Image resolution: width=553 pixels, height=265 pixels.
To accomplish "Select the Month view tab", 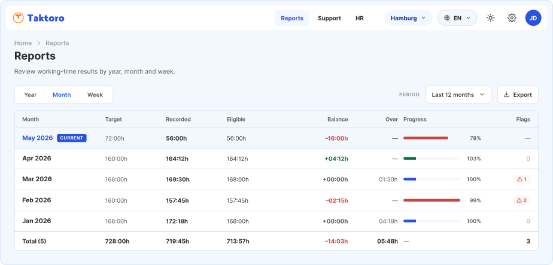I will 62,95.
